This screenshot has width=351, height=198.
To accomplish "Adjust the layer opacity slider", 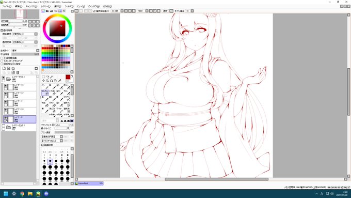I will coord(25,54).
